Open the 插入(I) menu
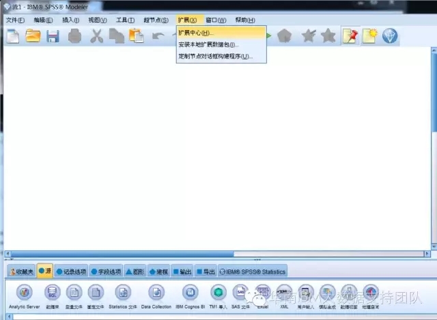Screen dimensions: 437x320 tap(71, 20)
